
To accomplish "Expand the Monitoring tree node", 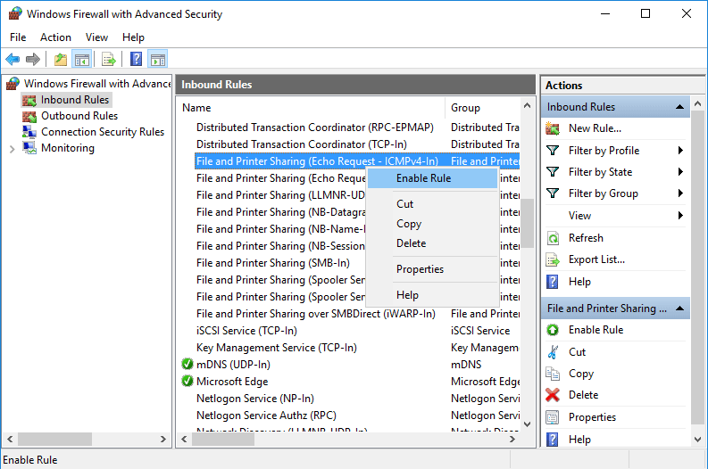I will tap(12, 148).
